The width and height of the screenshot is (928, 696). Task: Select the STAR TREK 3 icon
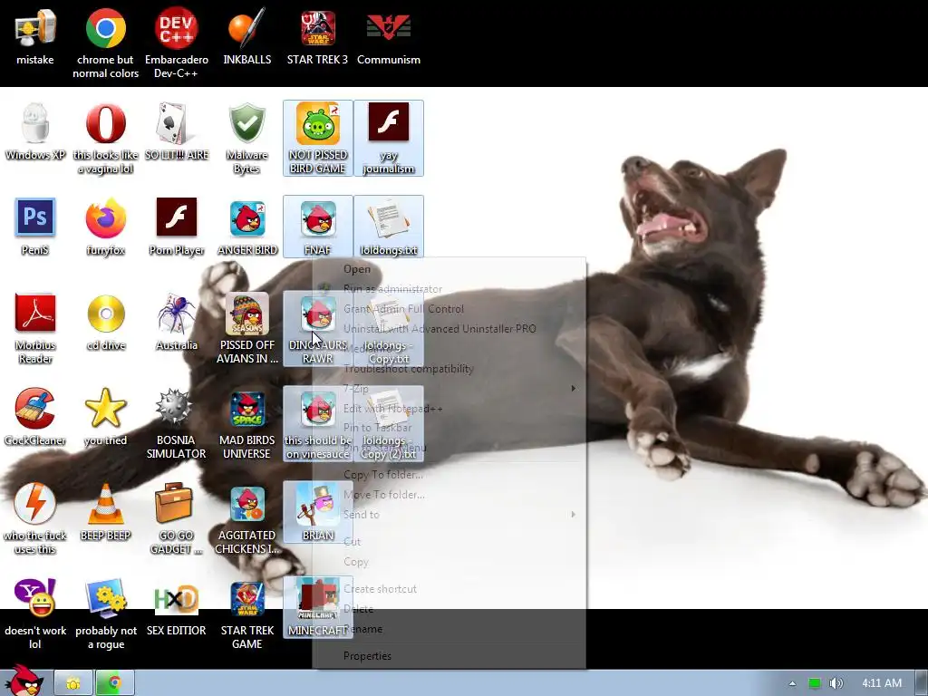tap(317, 37)
